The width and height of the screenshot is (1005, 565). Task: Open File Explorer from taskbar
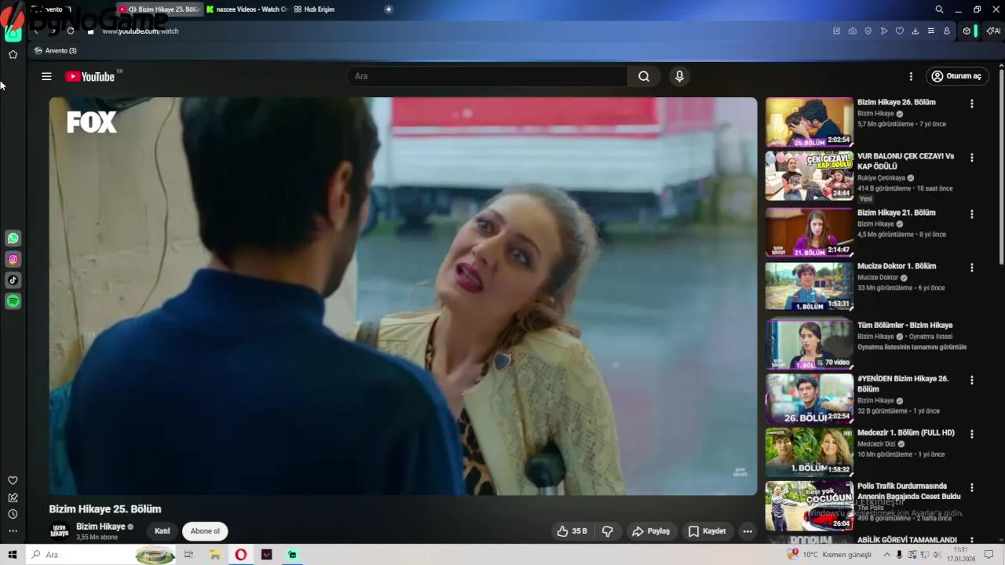click(x=214, y=555)
